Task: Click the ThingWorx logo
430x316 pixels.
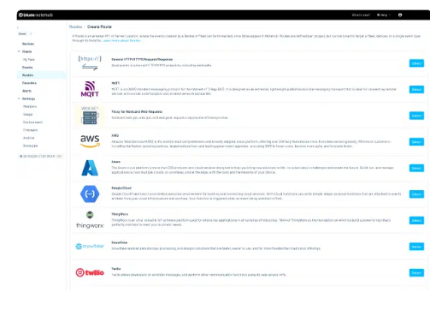Action: coord(90,220)
